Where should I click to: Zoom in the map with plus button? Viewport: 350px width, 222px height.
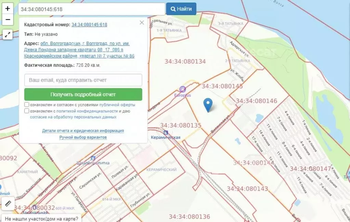coord(8,9)
